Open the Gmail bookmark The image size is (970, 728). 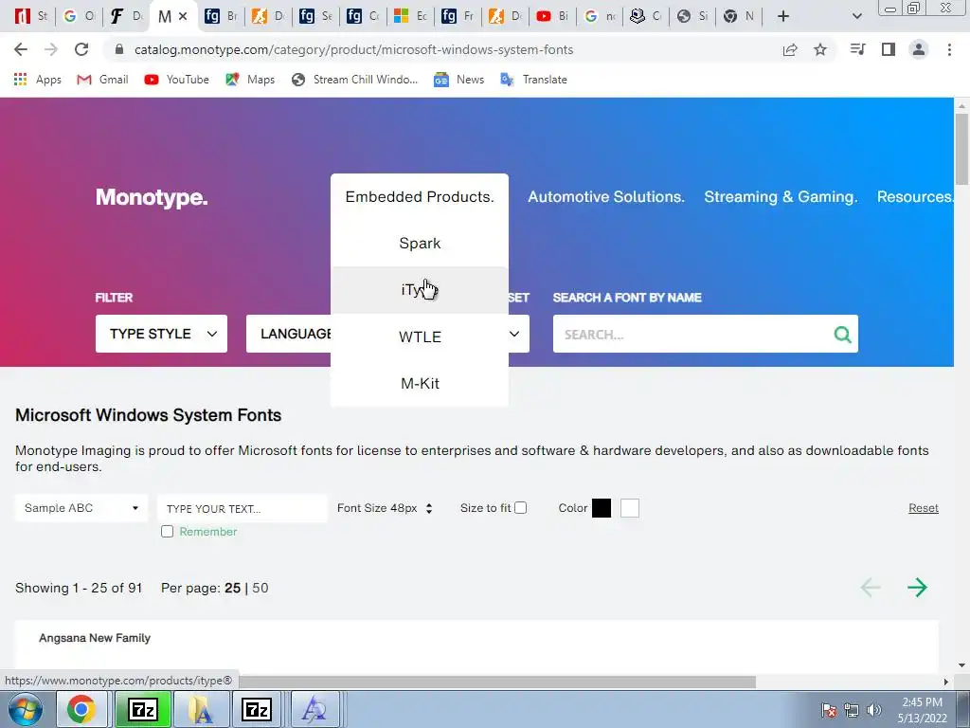[102, 80]
